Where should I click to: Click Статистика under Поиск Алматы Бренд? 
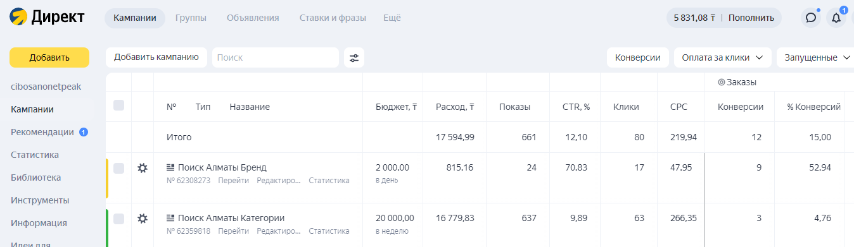click(x=329, y=181)
